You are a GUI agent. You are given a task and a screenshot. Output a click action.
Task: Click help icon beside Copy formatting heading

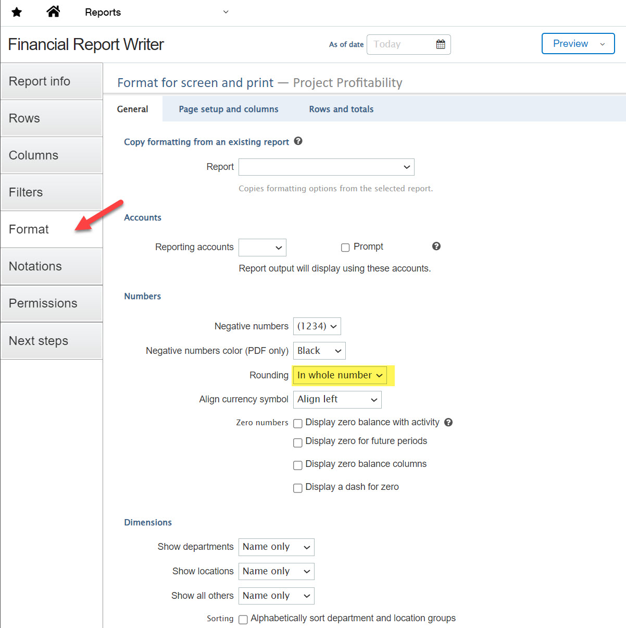click(x=298, y=141)
